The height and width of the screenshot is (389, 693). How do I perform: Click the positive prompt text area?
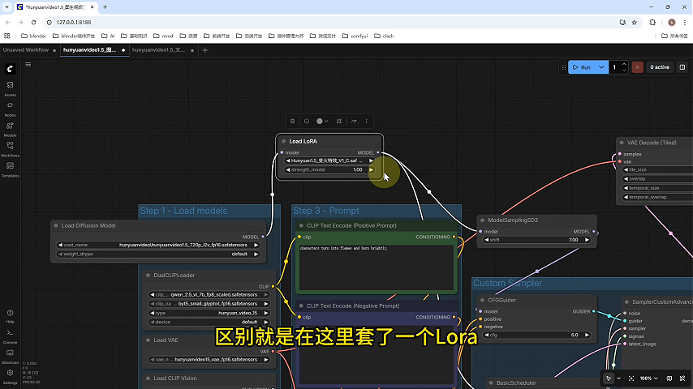coord(376,266)
